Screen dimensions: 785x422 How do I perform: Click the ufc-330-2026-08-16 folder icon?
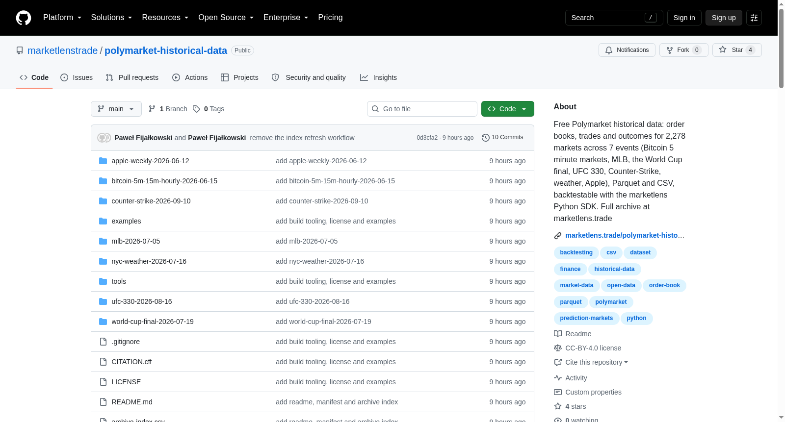[103, 301]
